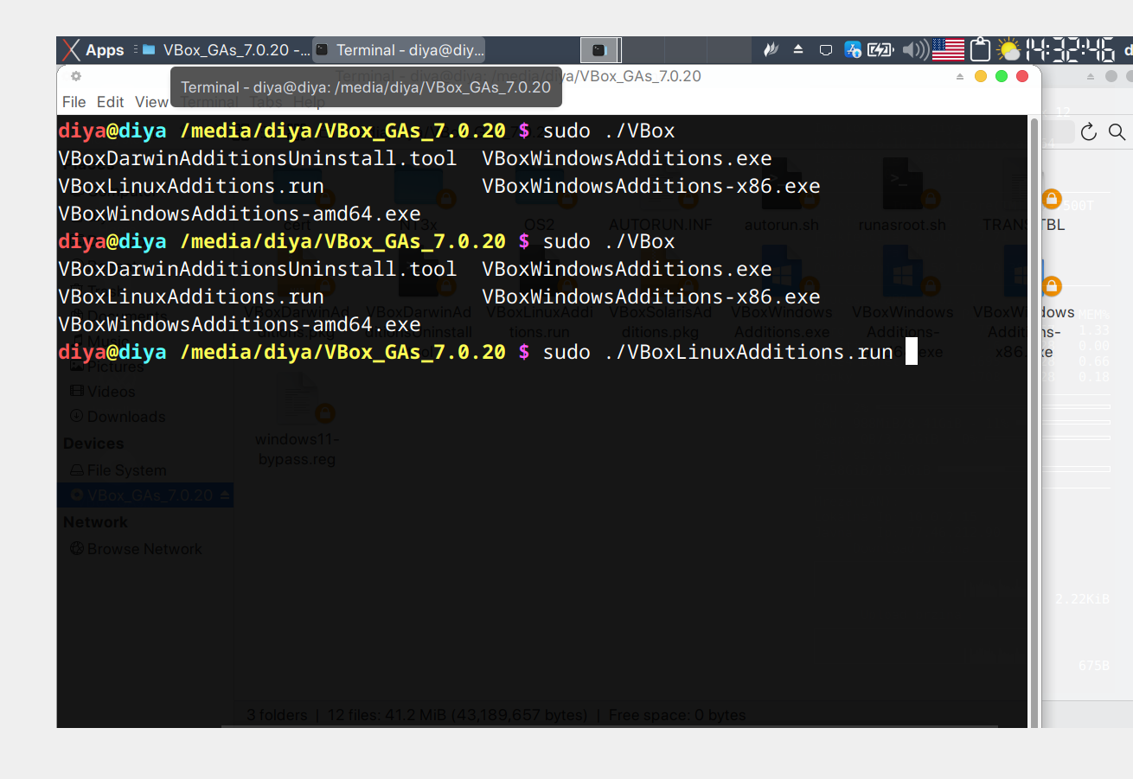Maximize terminal using the green button
The width and height of the screenshot is (1133, 779).
pos(1002,76)
